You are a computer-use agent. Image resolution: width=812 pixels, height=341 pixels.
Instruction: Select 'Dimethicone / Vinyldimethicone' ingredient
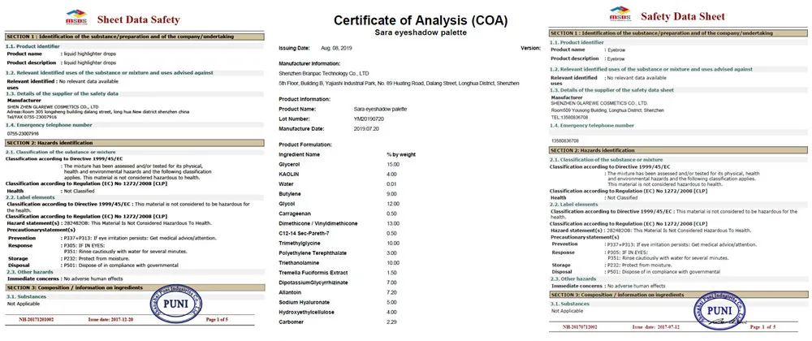[x=318, y=223]
